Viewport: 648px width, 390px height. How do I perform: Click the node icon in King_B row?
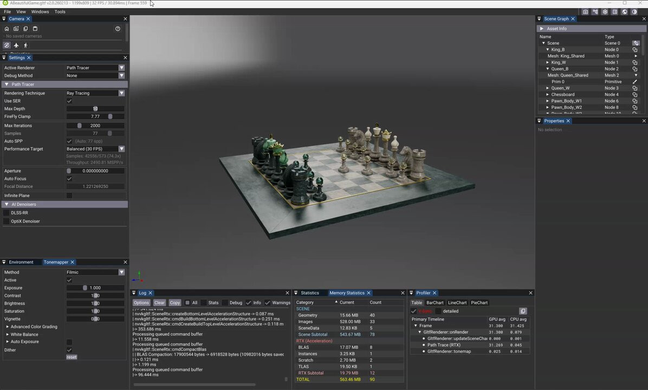[x=635, y=50]
